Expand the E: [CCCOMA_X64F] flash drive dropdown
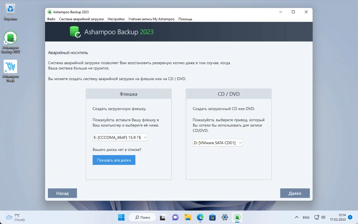 click(120, 137)
